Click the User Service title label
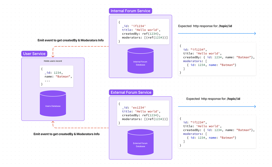Screen dimensions: 272x167 tap(34, 54)
